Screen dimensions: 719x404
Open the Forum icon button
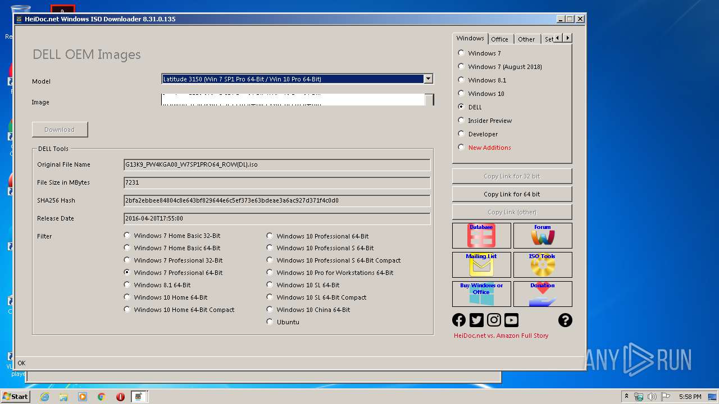tap(543, 236)
